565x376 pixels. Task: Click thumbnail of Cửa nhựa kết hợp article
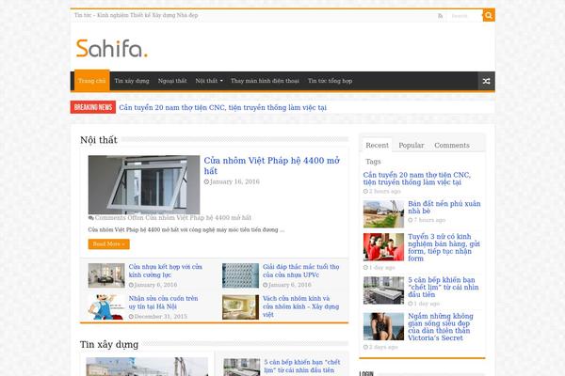(106, 275)
